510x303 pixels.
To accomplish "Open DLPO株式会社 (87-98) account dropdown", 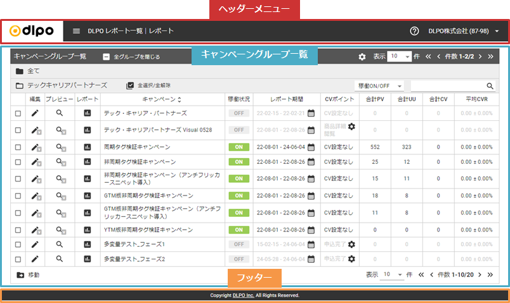I will pos(463,31).
